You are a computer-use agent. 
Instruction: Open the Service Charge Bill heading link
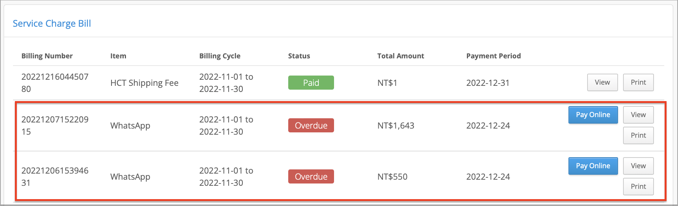coord(52,24)
